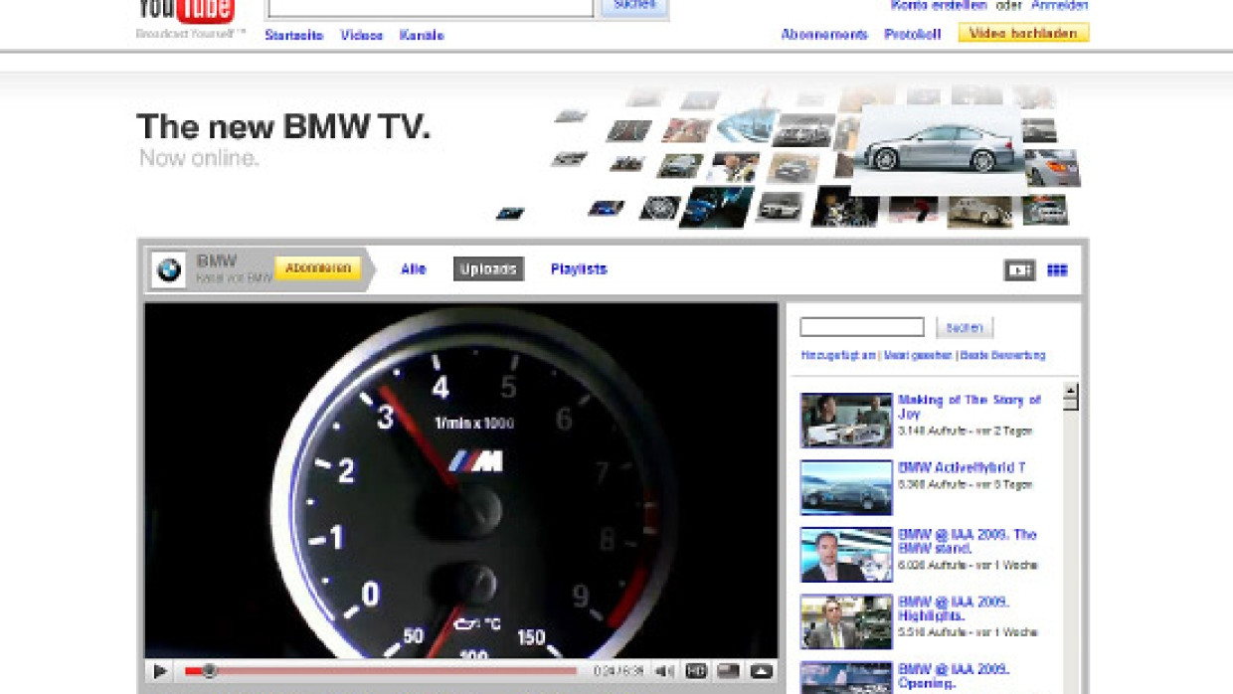Click the YouTube logo
This screenshot has width=1233, height=694.
point(186,12)
